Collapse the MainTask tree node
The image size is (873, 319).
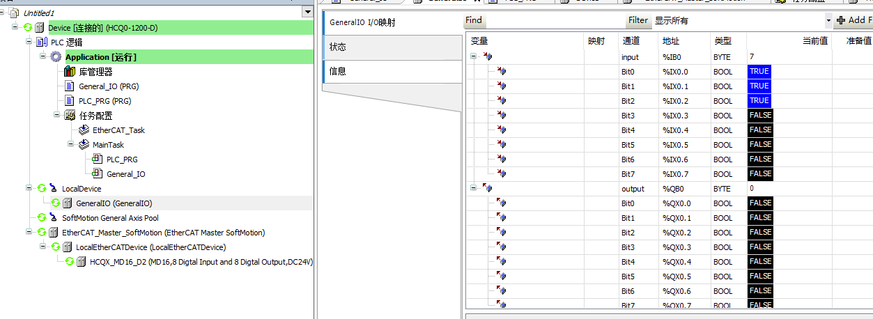[71, 145]
